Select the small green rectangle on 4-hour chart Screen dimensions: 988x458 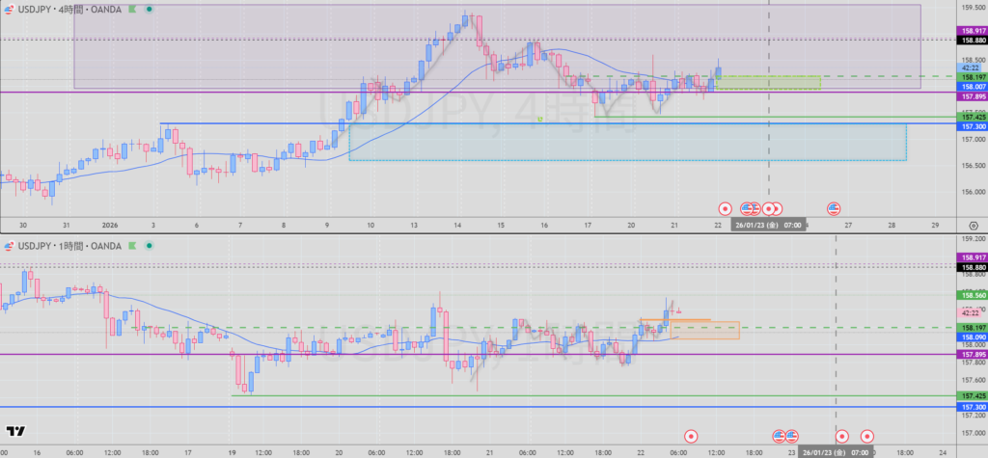click(769, 82)
